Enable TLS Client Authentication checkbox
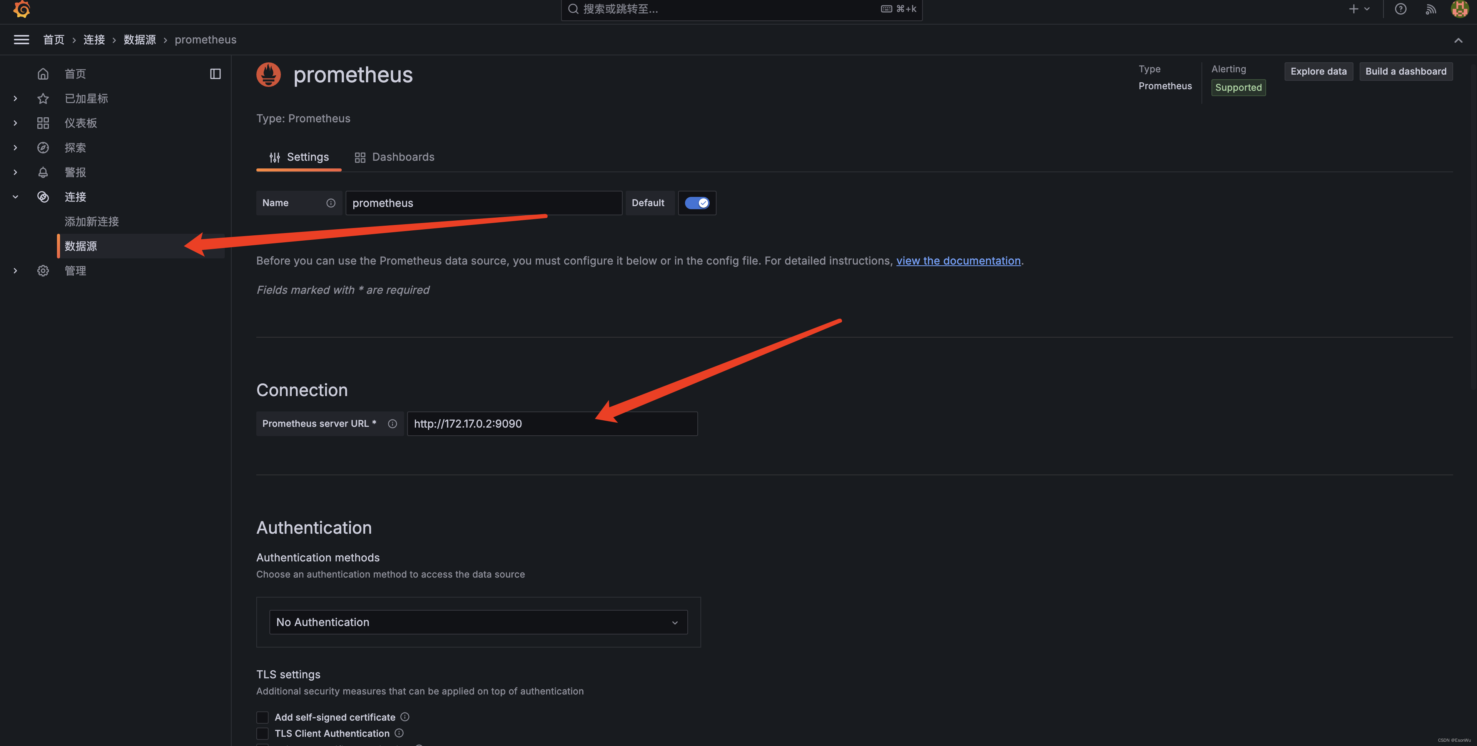The width and height of the screenshot is (1477, 746). [262, 733]
